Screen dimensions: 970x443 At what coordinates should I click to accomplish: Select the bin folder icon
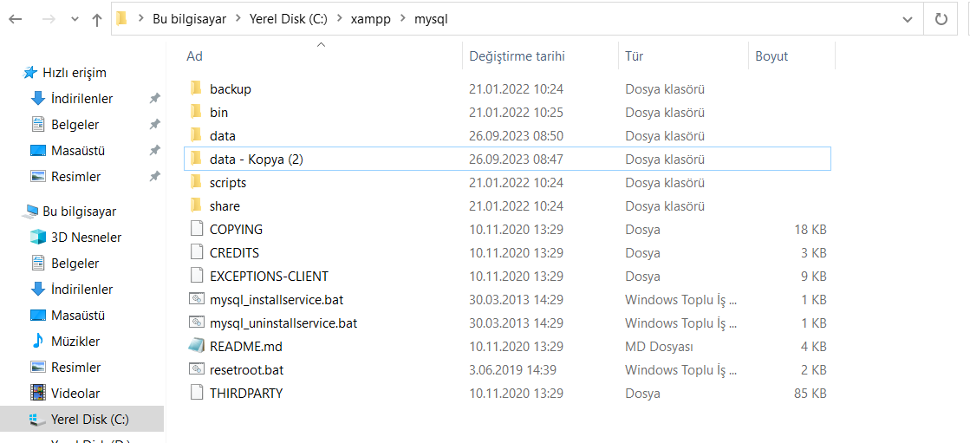[x=196, y=112]
